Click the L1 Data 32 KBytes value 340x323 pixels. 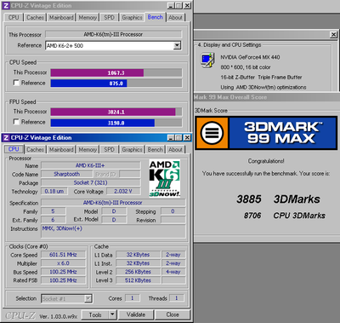[138, 255]
